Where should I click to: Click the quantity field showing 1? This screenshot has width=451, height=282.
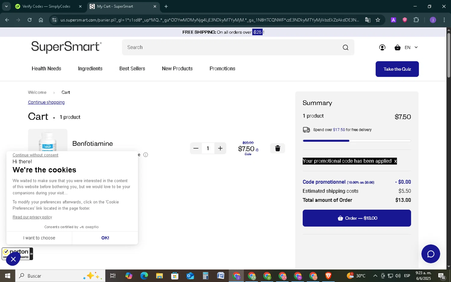(x=208, y=149)
